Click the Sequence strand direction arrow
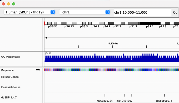179x103 pixels. [38, 70]
